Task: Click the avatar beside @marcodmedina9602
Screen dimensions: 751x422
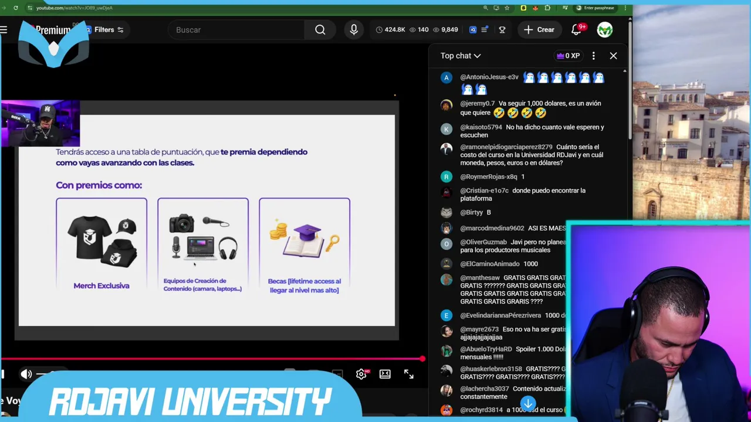Action: click(x=446, y=228)
